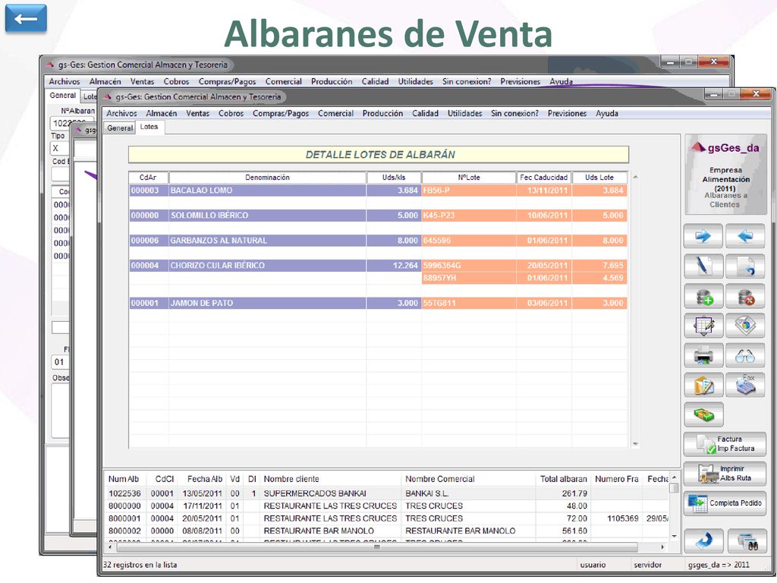This screenshot has height=583, width=777.
Task: Click Fec Caducidad column header
Action: 543,178
